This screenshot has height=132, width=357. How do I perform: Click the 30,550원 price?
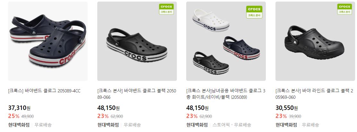(287, 108)
